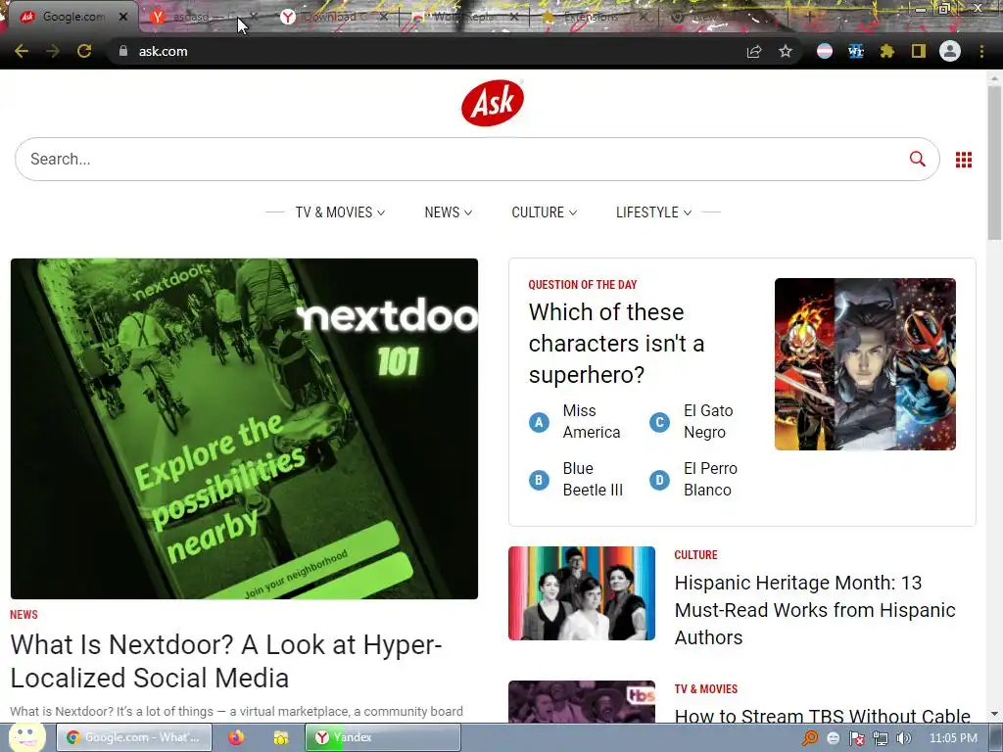
Task: Click the CULTURE label above Hispanic Heritage
Action: pos(695,555)
